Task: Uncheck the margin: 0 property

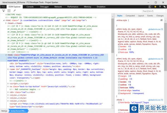Action: tap(119, 76)
